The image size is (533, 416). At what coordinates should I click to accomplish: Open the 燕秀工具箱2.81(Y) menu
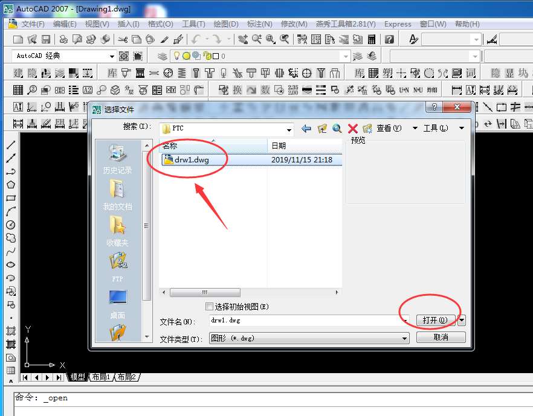[346, 24]
